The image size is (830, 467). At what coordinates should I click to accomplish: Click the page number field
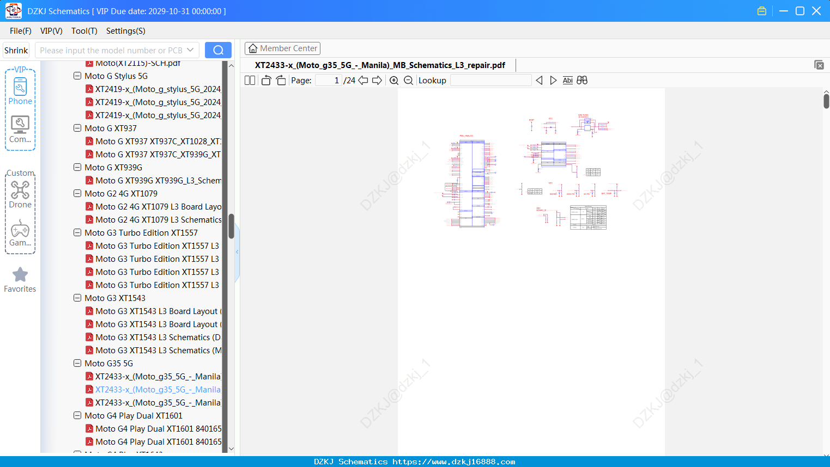[x=329, y=81]
